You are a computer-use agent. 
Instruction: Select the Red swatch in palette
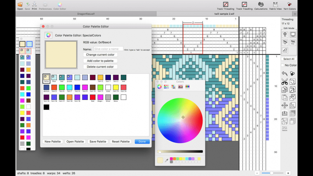click(93, 97)
